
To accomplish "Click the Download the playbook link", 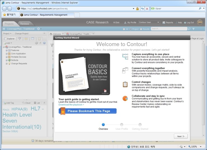I will (x=71, y=105).
